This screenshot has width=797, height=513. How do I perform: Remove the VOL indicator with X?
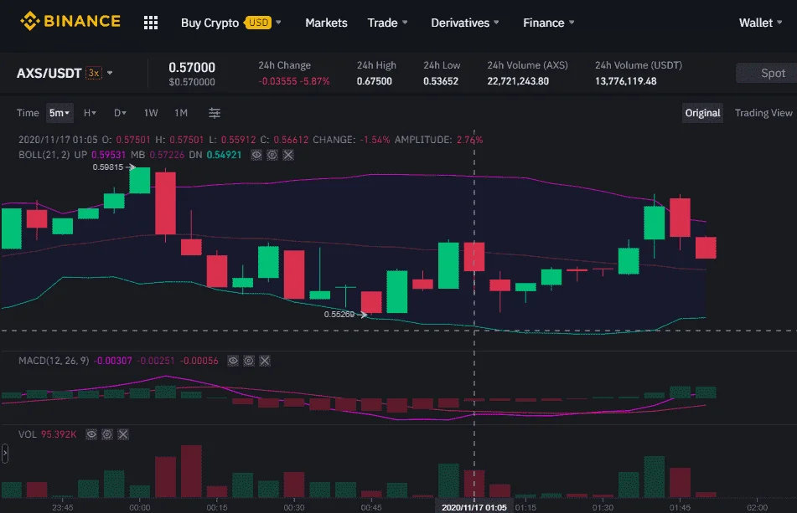pyautogui.click(x=123, y=434)
